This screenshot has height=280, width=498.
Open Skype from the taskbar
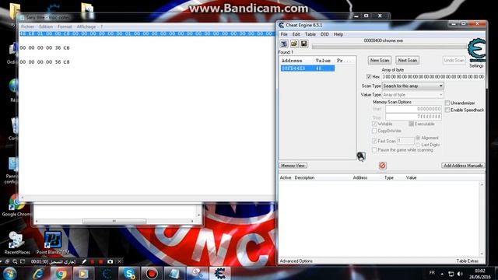point(129,273)
